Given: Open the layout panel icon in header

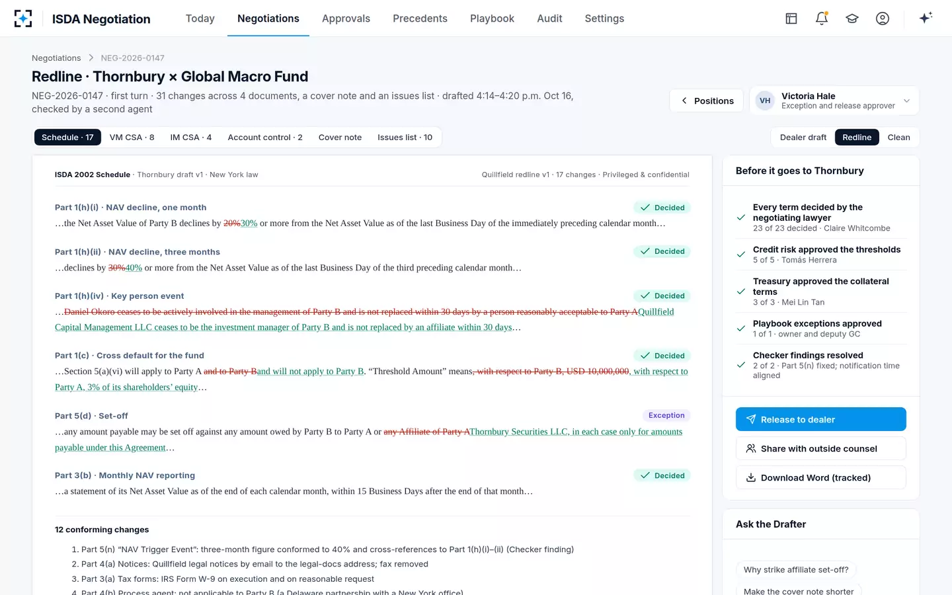Looking at the screenshot, I should pyautogui.click(x=791, y=19).
